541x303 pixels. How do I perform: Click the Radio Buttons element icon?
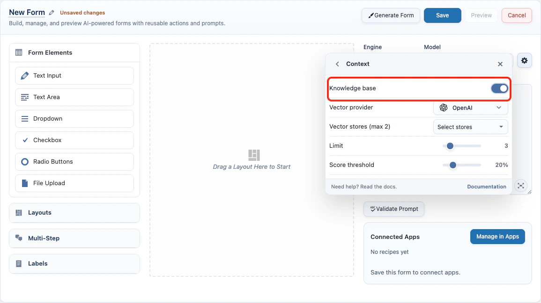(24, 161)
